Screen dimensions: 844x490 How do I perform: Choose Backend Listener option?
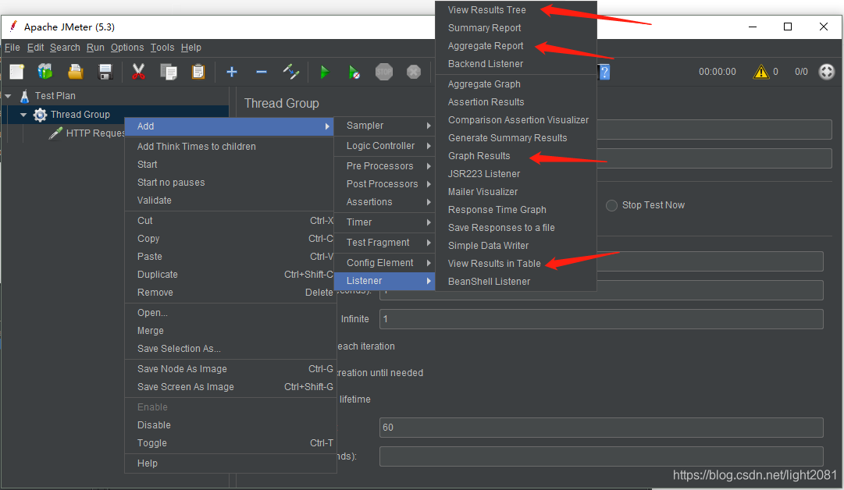[x=515, y=63]
